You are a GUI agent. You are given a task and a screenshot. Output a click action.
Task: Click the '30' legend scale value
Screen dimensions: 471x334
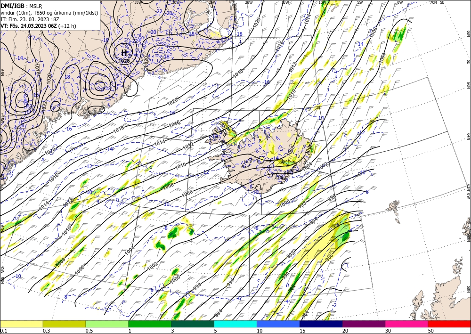coord(388,331)
